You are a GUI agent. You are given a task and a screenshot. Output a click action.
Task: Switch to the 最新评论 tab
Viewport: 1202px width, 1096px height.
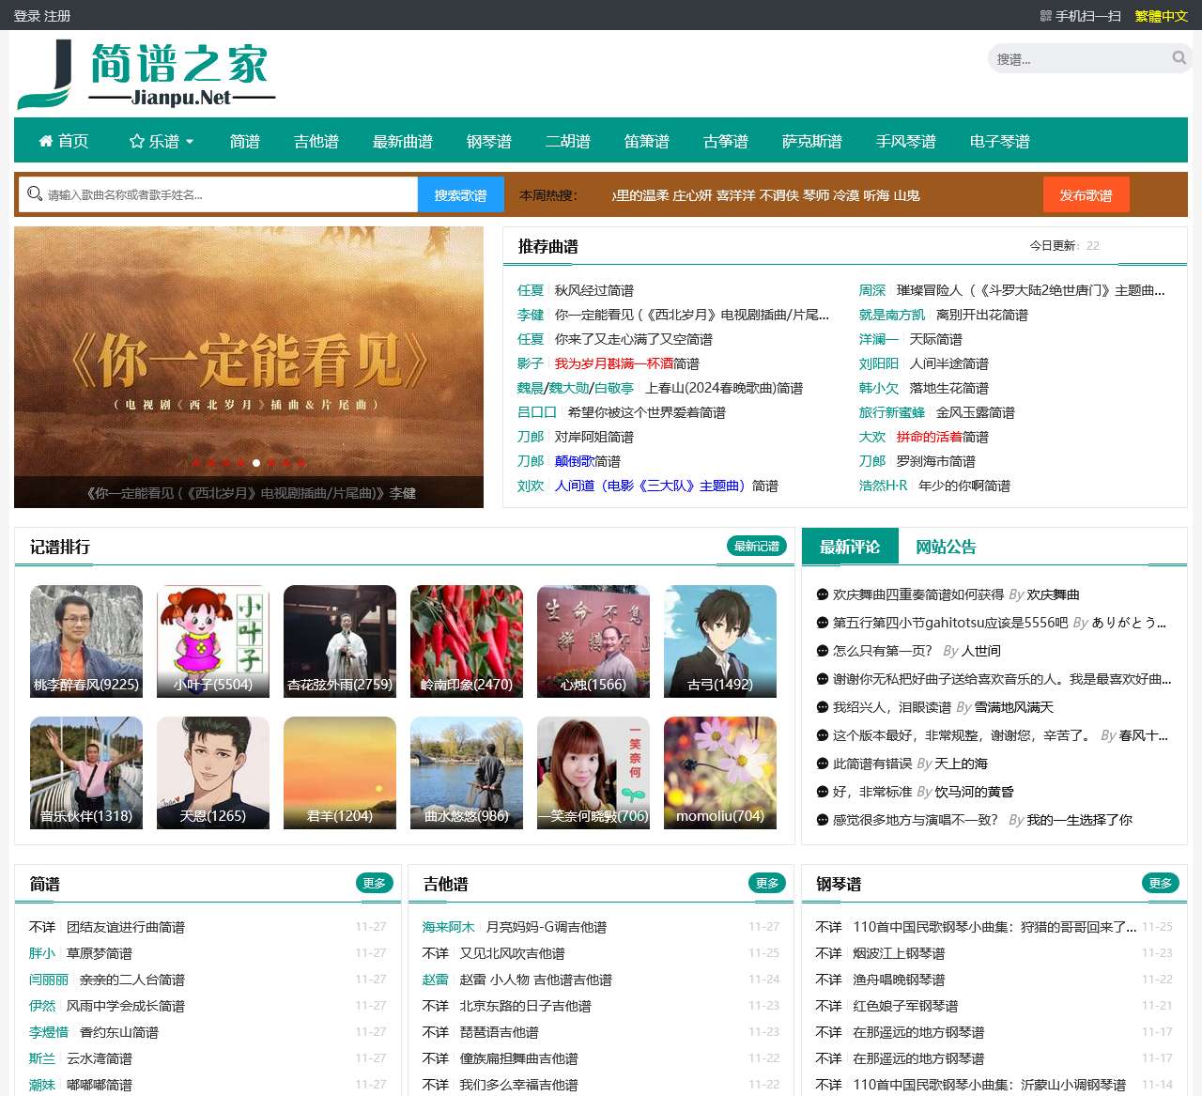point(850,547)
